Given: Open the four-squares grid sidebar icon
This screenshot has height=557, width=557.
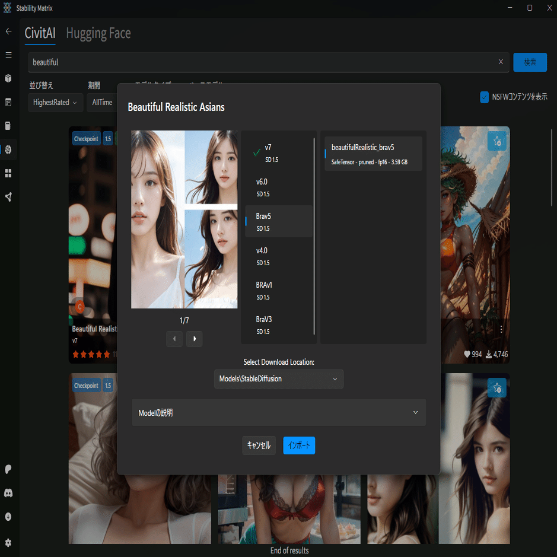Looking at the screenshot, I should pyautogui.click(x=8, y=173).
